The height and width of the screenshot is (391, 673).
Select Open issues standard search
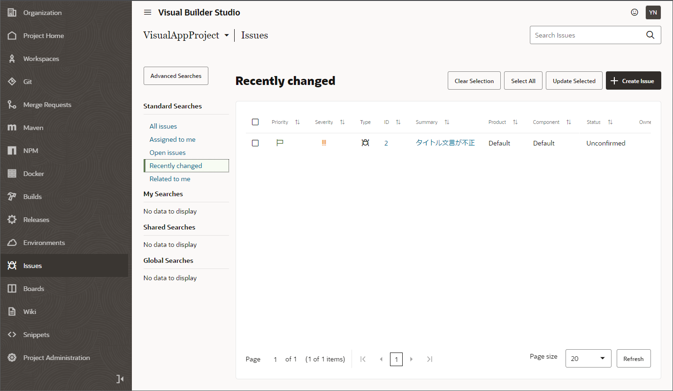pyautogui.click(x=168, y=153)
